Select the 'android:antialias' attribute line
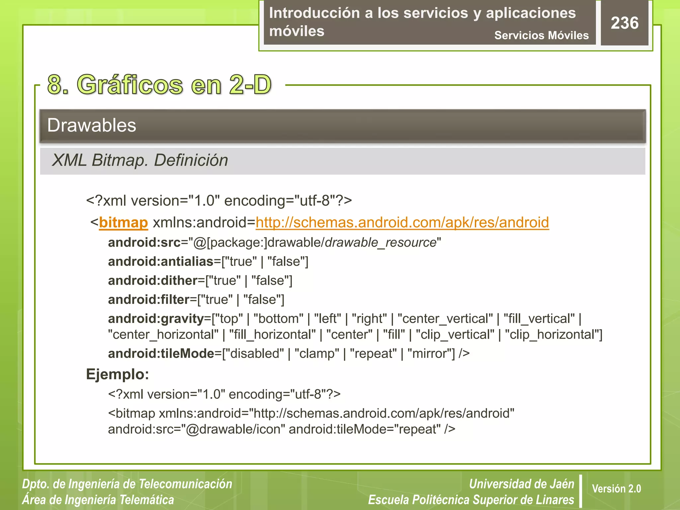 pos(208,262)
